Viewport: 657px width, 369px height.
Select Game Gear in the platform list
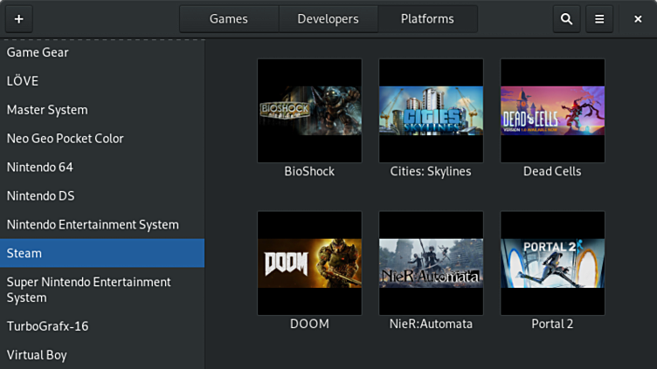(x=38, y=52)
